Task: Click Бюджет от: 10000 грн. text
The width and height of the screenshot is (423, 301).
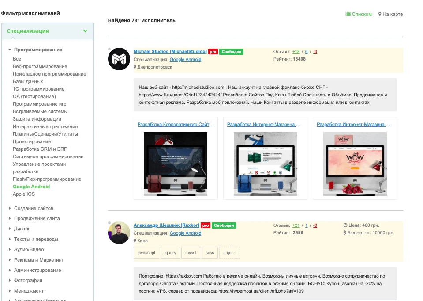Action: pyautogui.click(x=369, y=232)
